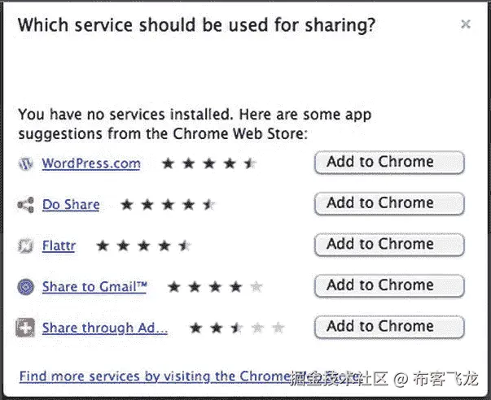Viewport: 491px width, 400px height.
Task: Close the sharing service dialog
Action: tap(466, 24)
